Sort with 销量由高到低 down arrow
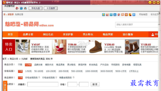Viewport: 161px width, 91px height. coord(74,77)
